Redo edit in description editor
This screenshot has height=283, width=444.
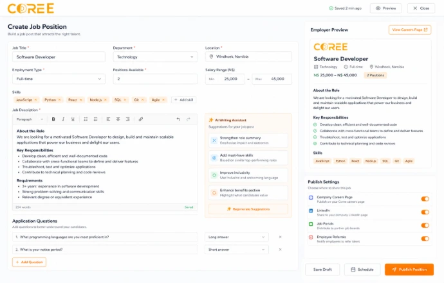point(189,119)
